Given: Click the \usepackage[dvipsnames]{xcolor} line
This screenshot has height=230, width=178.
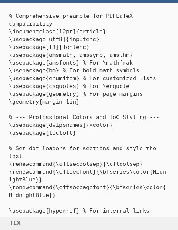Looking at the screenshot, I should point(61,125).
